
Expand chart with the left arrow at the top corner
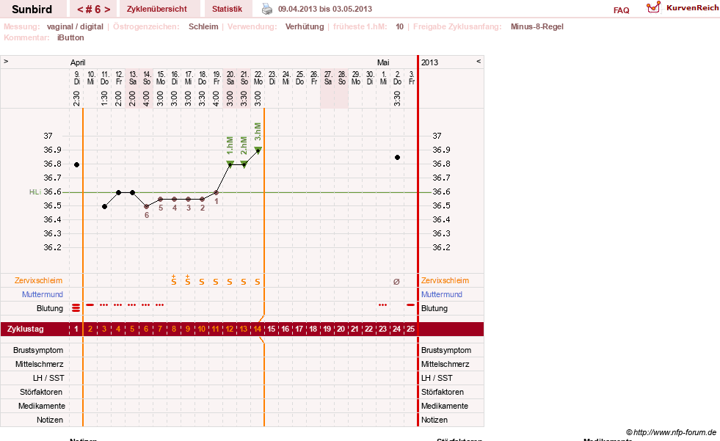6,61
